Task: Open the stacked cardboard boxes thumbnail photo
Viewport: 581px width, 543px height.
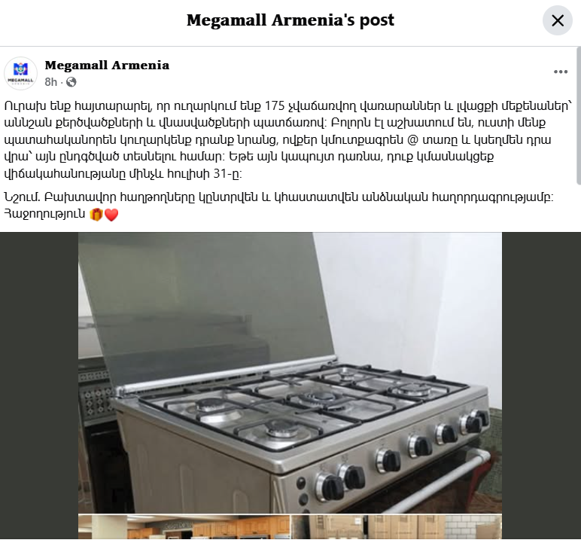Action: click(x=397, y=527)
